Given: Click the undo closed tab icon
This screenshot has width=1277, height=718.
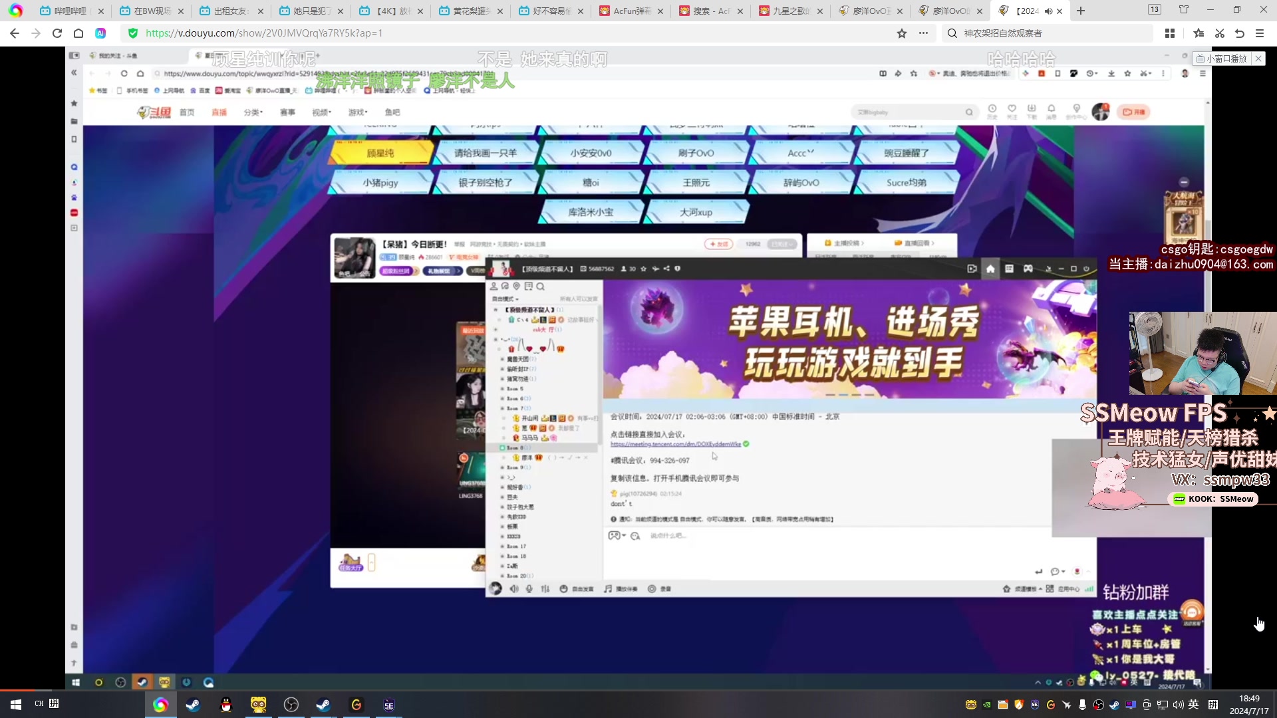Looking at the screenshot, I should coord(1240,33).
